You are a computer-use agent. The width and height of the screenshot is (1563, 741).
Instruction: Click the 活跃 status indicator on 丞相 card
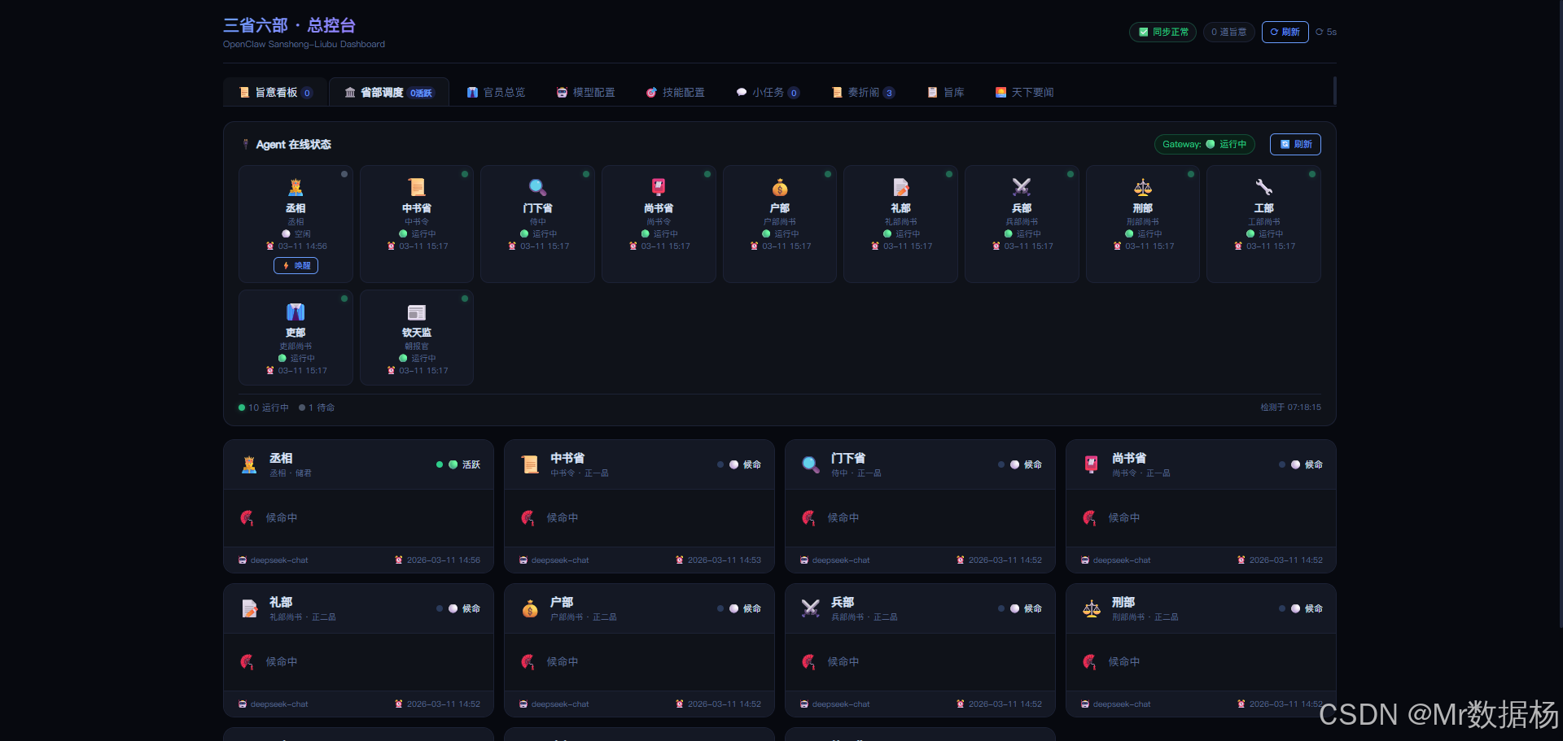458,464
